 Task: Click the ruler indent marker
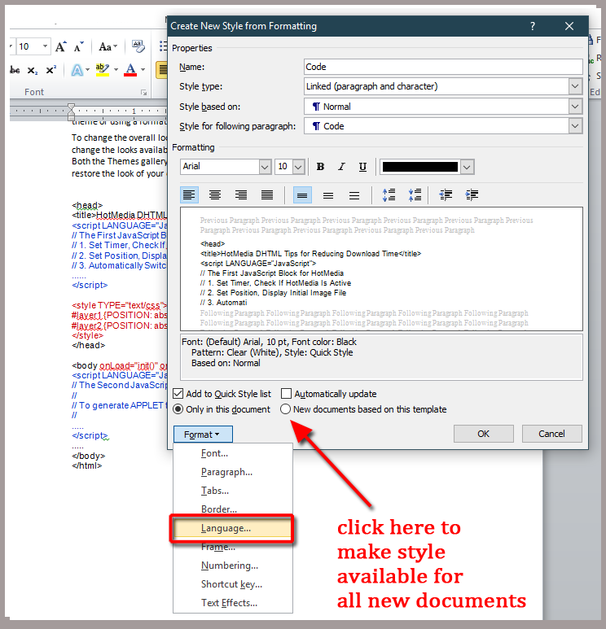[x=71, y=112]
